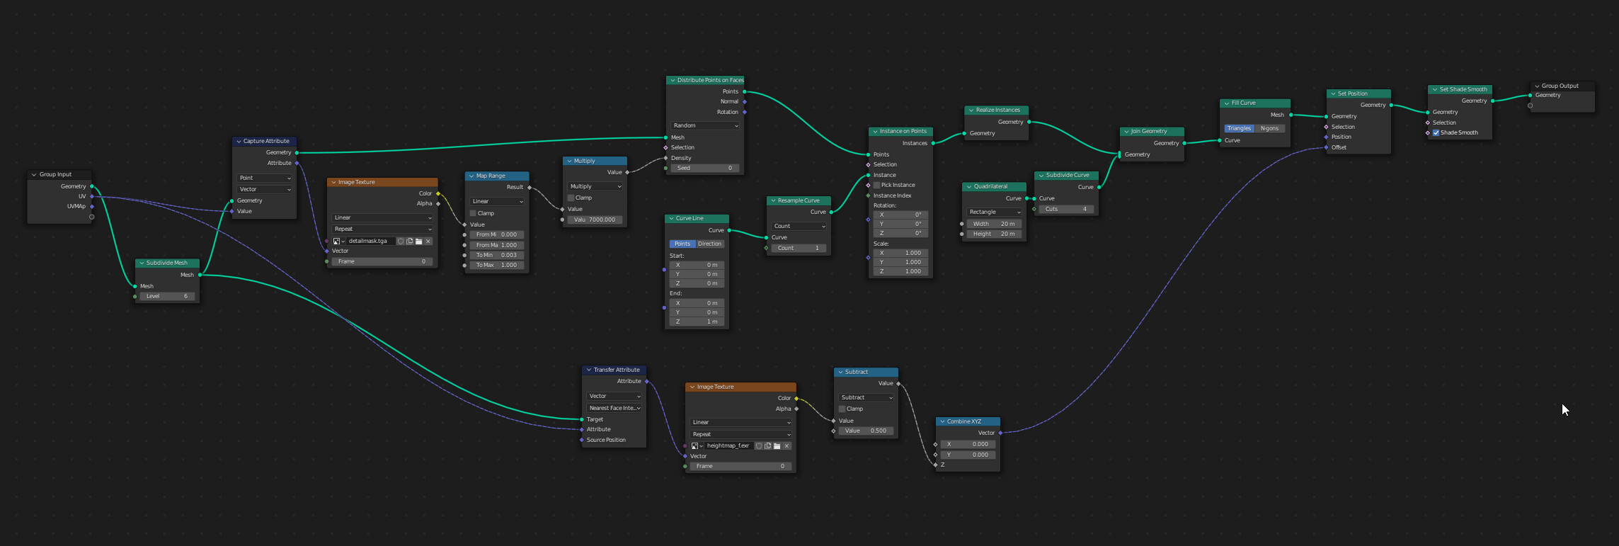Viewport: 1619px width, 546px height.
Task: Duplicate the heightmap_f.exr image datablock
Action: click(768, 446)
